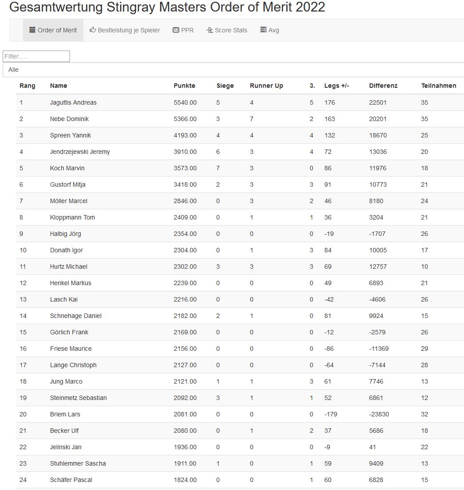Expand the Alle dropdown selector

(233, 70)
